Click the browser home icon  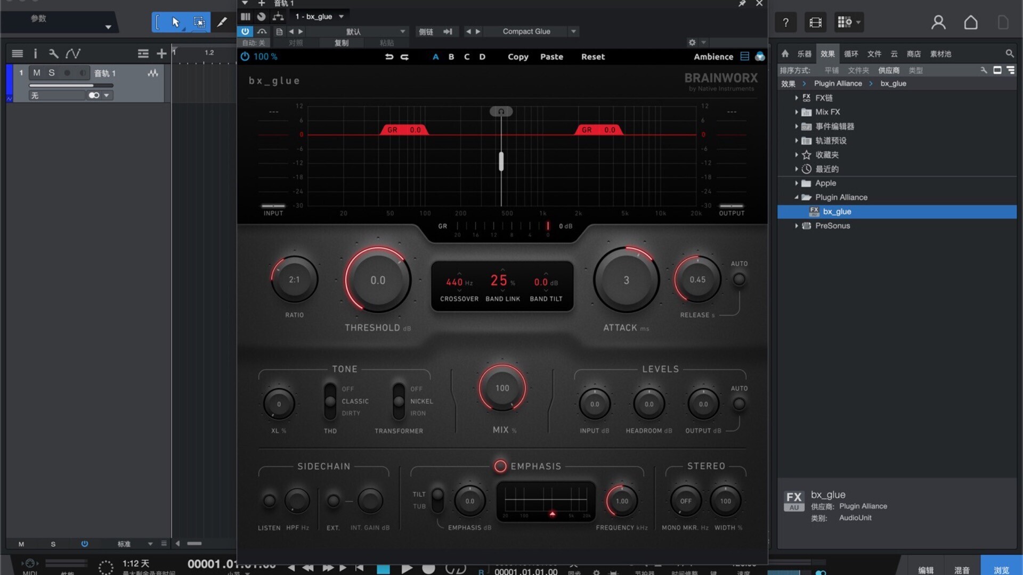click(785, 53)
